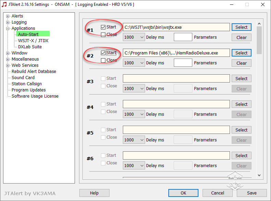Uncheck the #2 Start checkbox

(x=103, y=53)
